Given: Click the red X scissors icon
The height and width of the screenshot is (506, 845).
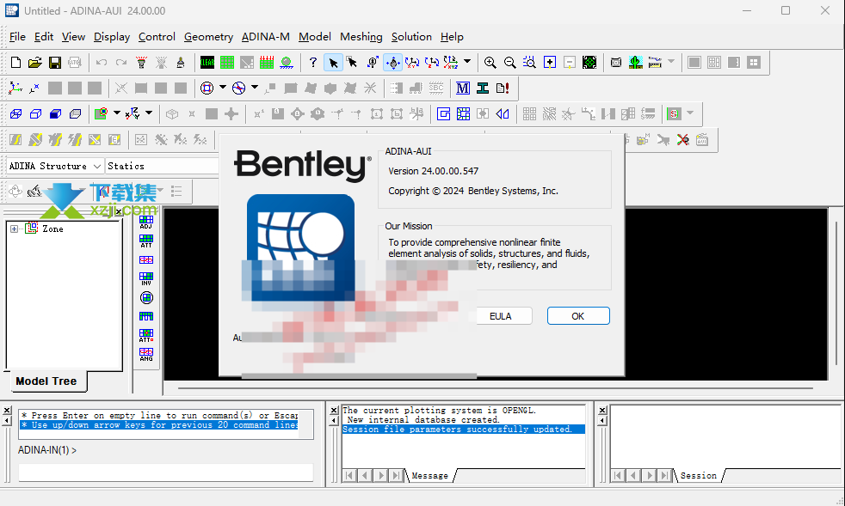Looking at the screenshot, I should [x=682, y=140].
